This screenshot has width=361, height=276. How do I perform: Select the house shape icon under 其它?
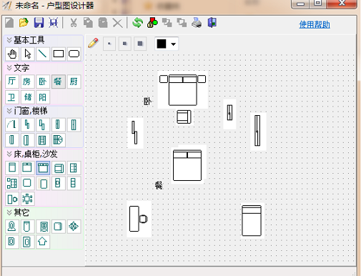coord(43,242)
